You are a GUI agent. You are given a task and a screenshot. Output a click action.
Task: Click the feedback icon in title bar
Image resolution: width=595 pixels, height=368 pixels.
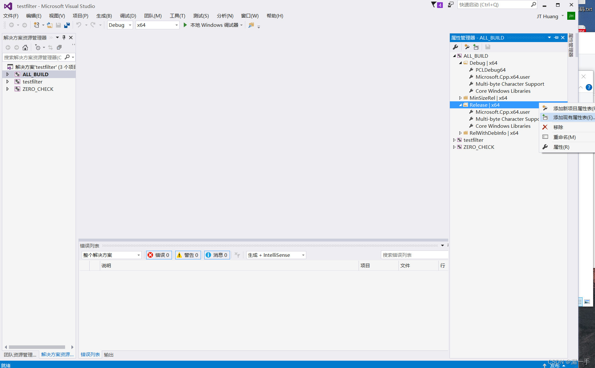point(450,5)
